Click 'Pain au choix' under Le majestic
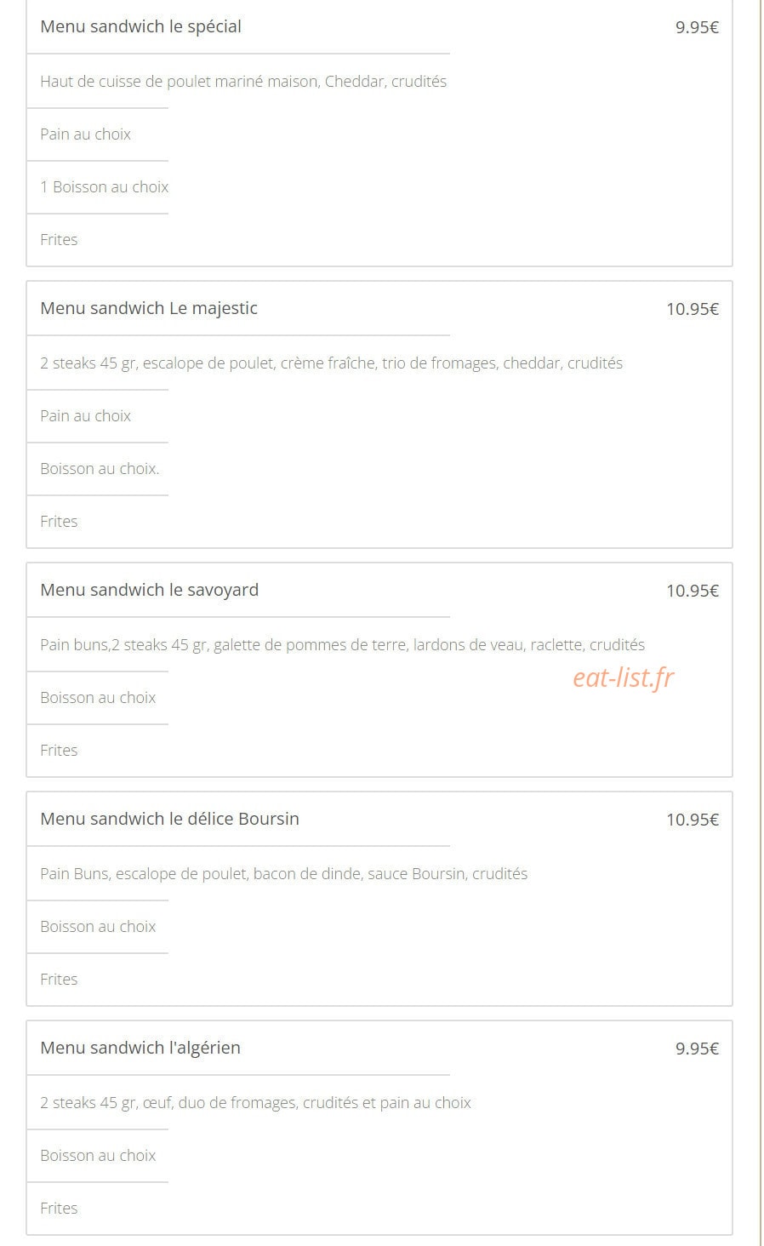 point(85,416)
